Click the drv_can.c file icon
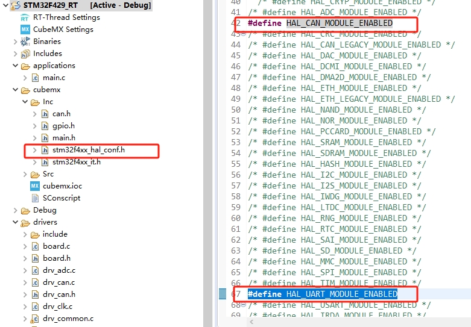This screenshot has height=327, width=471. pos(35,282)
